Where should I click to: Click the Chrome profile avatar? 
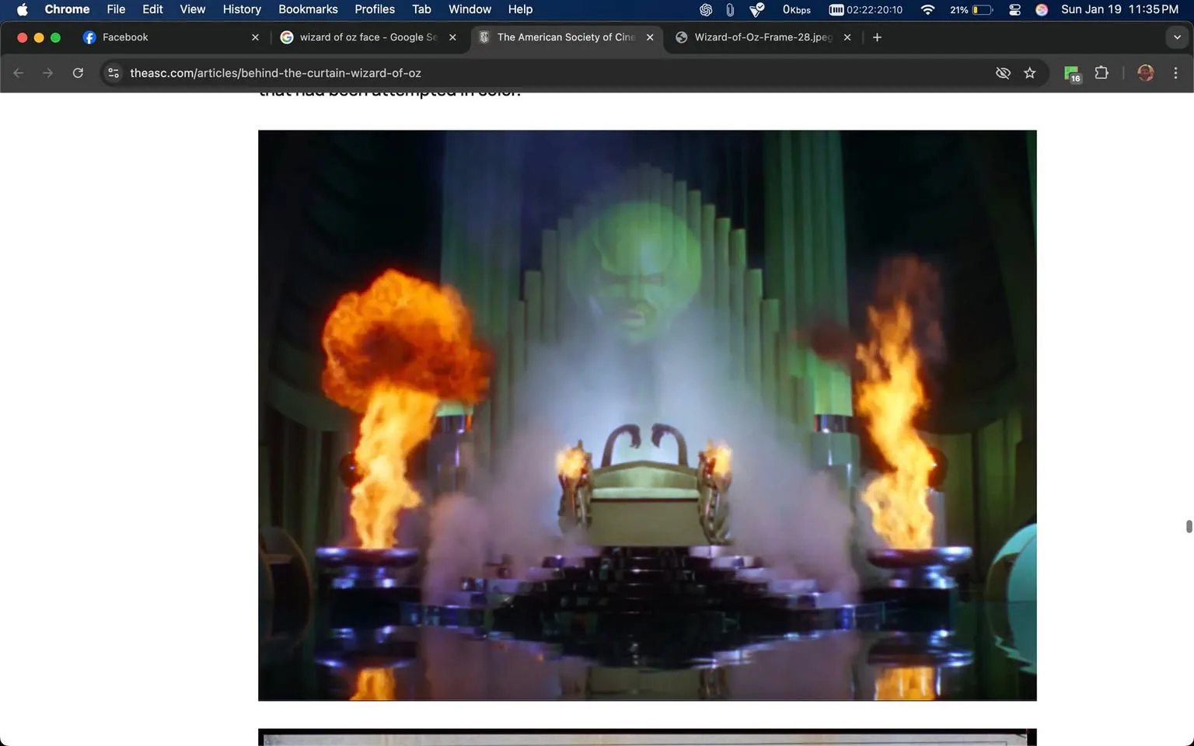(x=1145, y=72)
